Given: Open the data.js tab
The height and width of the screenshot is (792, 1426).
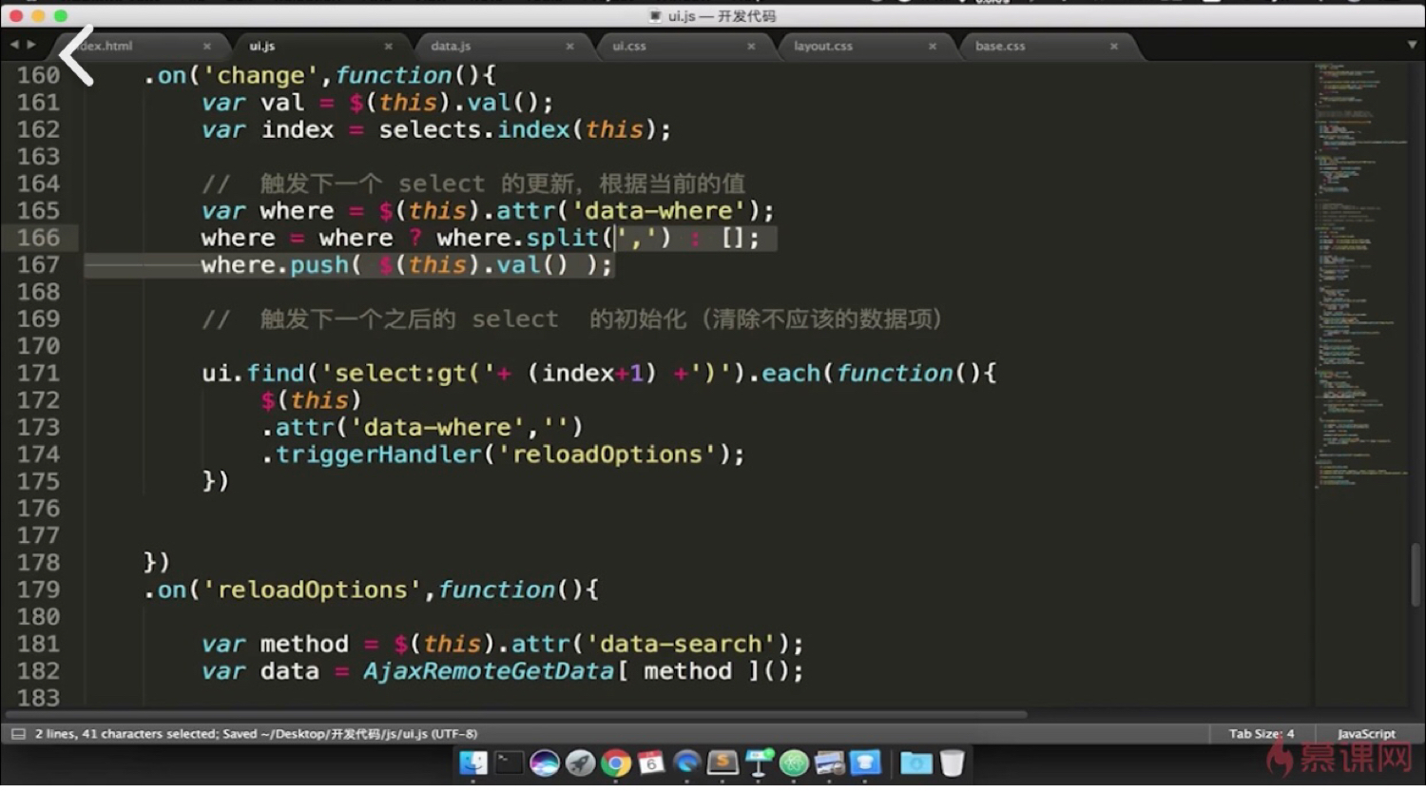Looking at the screenshot, I should coord(451,46).
